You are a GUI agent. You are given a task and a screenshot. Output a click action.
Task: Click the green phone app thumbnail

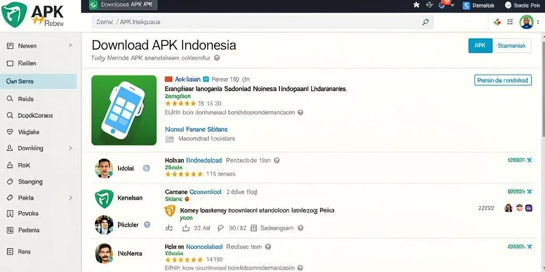click(x=124, y=110)
